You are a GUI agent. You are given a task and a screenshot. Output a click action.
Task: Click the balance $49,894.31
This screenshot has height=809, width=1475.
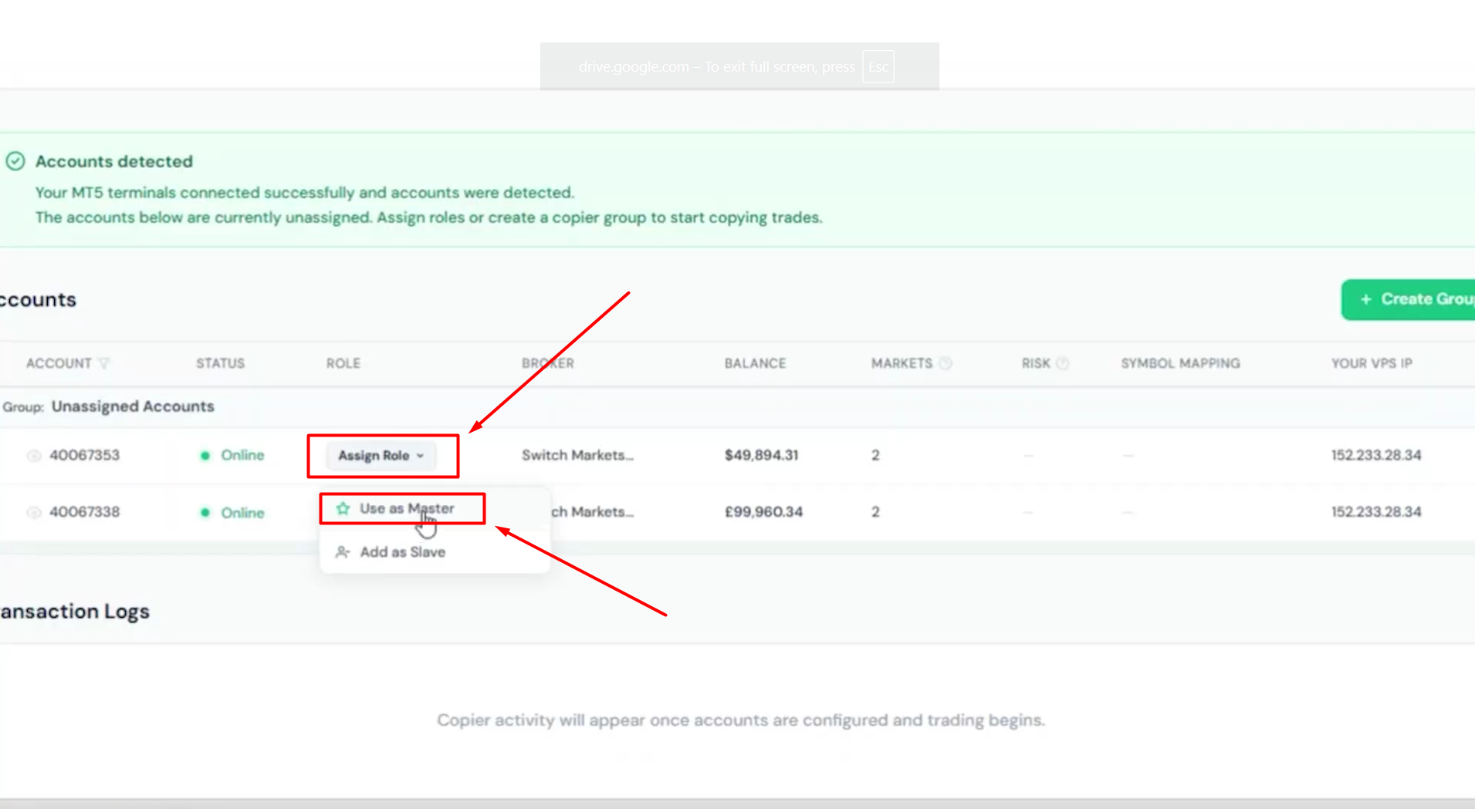coord(761,455)
